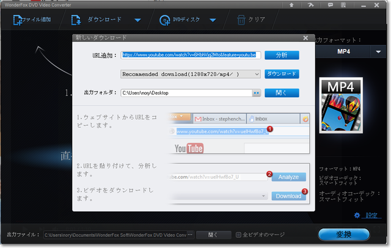Click the ダウンロード icon in the toolbar
Image resolution: width=391 pixels, height=248 pixels.
point(77,20)
